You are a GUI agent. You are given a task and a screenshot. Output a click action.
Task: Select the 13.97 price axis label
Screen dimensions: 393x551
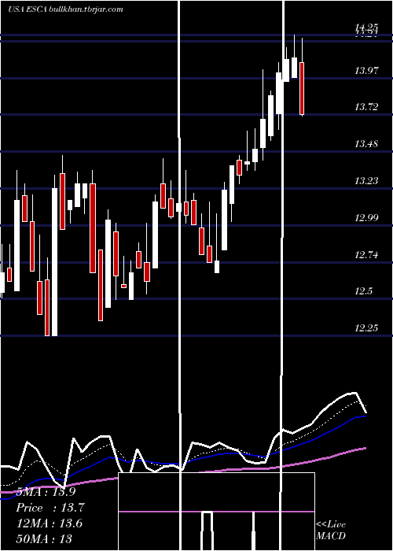pos(366,71)
